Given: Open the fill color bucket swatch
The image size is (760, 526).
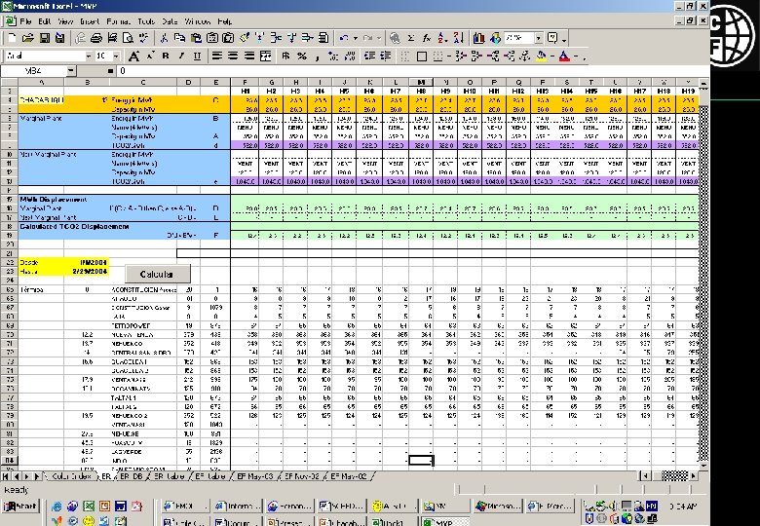Looking at the screenshot, I should point(541,56).
